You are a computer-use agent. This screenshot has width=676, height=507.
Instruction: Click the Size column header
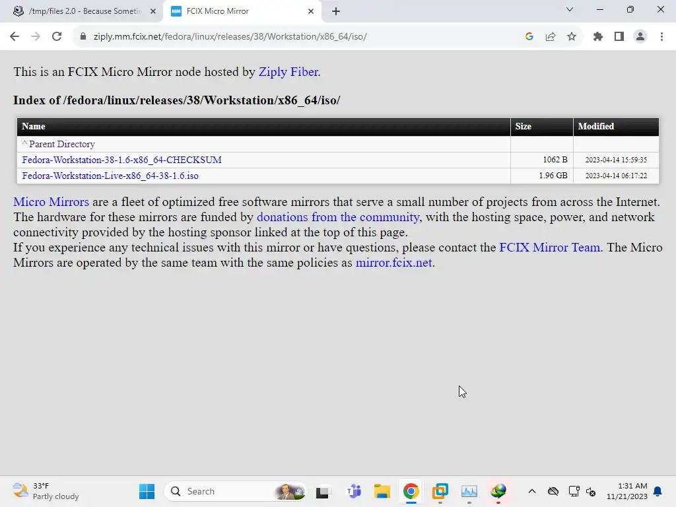pyautogui.click(x=542, y=127)
